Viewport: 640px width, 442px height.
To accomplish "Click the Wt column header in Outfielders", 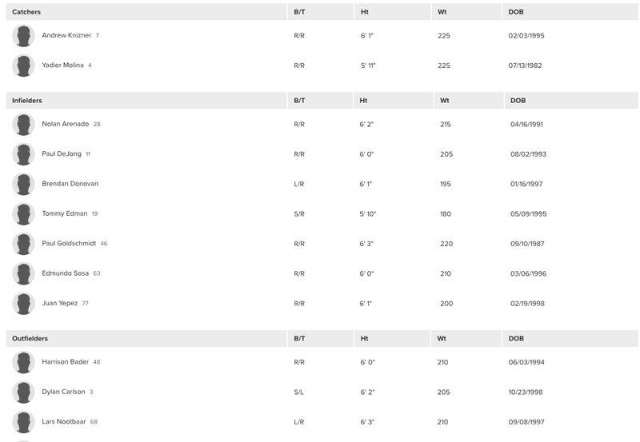I will click(x=442, y=338).
